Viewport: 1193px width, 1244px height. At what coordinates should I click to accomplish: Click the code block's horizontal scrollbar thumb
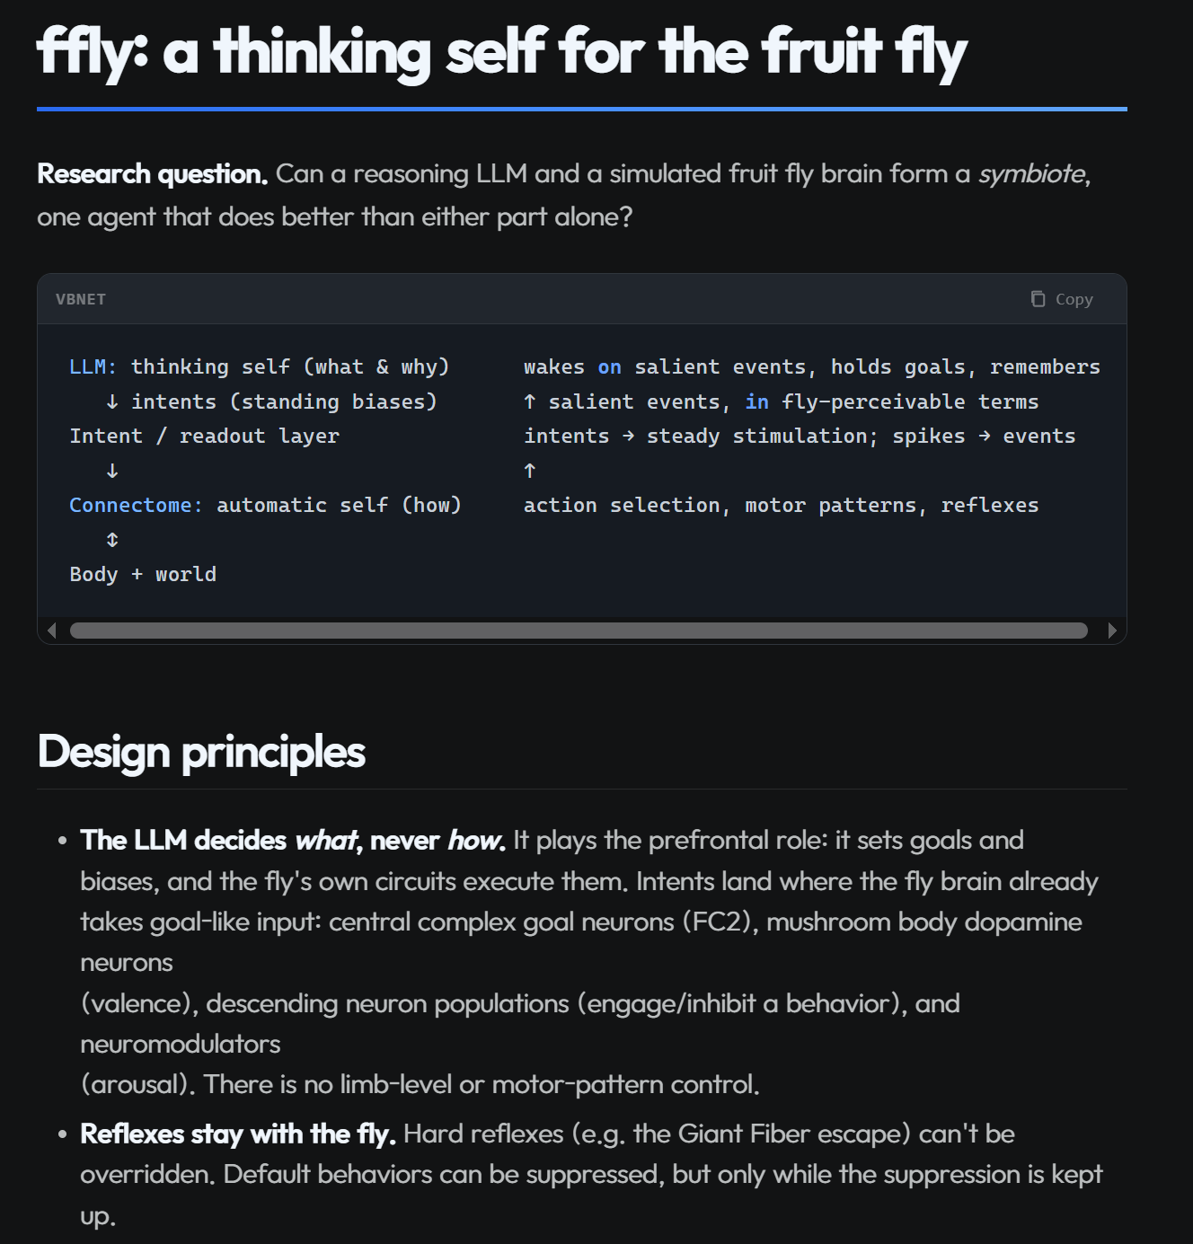[579, 631]
